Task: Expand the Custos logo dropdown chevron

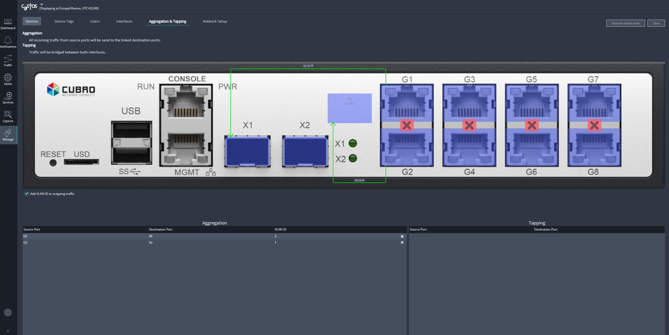Action: click(x=42, y=4)
